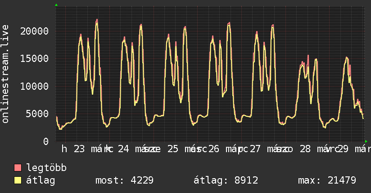The width and height of the screenshot is (371, 193).
Task: Click the 0 y-axis label
Action: pos(46,141)
